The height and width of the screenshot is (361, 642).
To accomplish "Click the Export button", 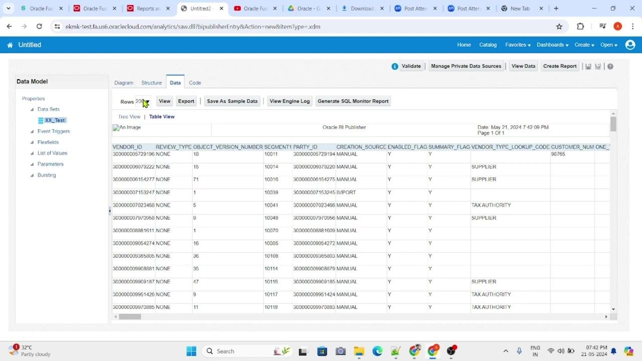I will tap(186, 101).
